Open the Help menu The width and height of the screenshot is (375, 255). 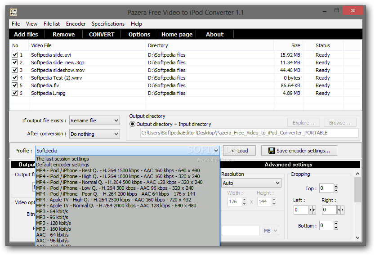[136, 24]
